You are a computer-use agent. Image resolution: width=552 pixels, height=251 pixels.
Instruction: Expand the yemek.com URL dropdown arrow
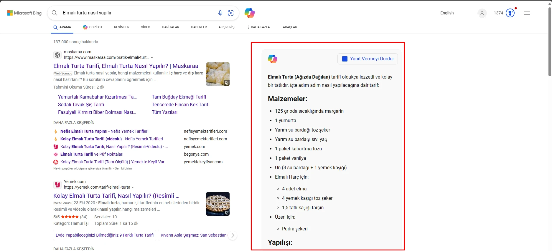pyautogui.click(x=133, y=187)
